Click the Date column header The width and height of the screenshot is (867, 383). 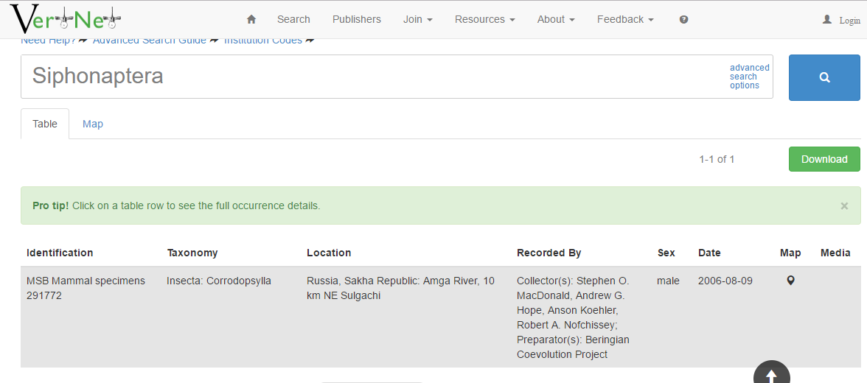click(x=709, y=253)
